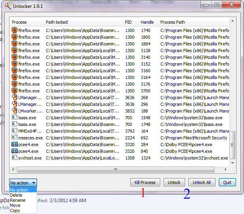Sort by the Process Path column header

(x=193, y=22)
